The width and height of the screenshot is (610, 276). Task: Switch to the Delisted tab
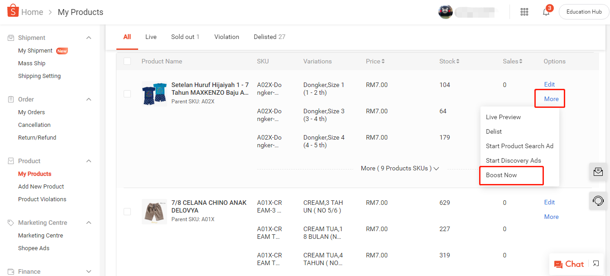click(269, 37)
